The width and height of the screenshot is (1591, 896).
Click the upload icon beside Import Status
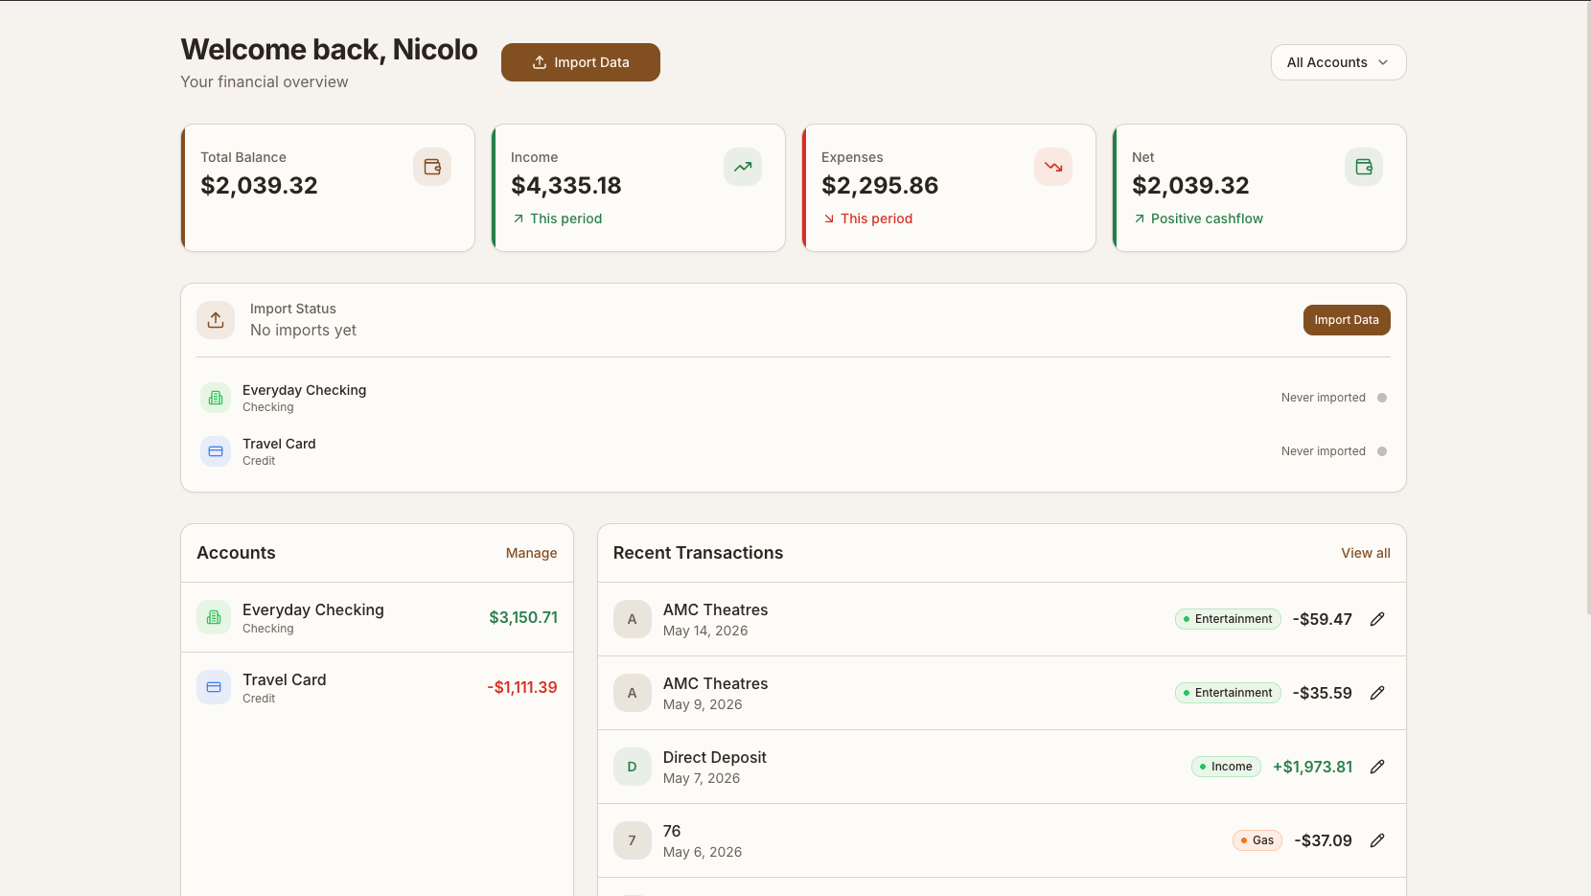point(216,320)
